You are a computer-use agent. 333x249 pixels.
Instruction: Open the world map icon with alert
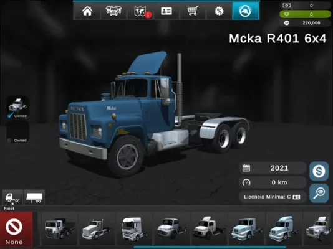pos(140,11)
